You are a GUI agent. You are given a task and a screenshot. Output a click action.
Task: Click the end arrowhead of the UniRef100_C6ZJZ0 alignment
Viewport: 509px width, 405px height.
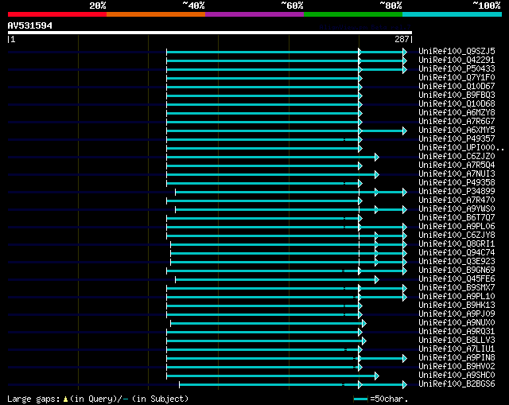coord(376,158)
